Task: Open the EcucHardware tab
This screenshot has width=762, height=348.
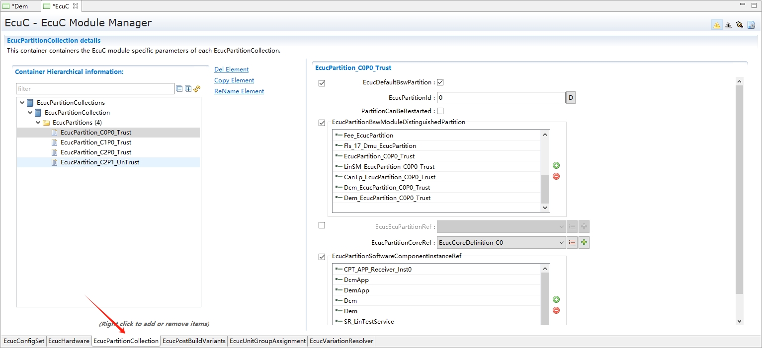Action: coord(69,341)
